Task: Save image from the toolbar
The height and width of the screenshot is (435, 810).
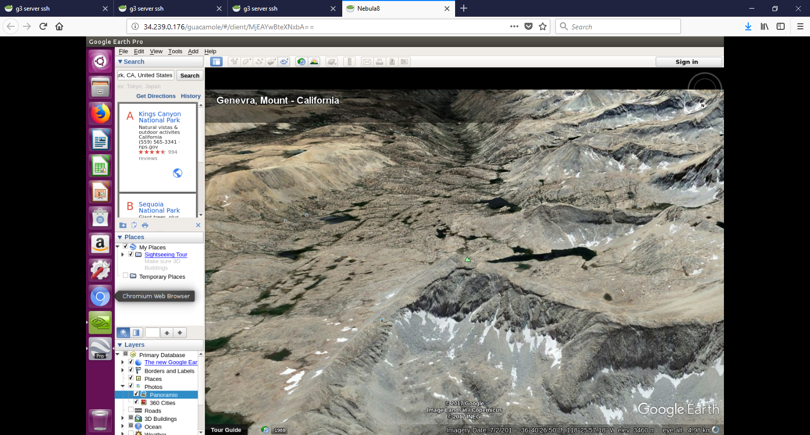Action: [x=392, y=62]
